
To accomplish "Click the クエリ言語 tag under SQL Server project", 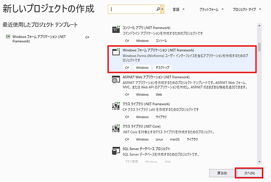I will click(131, 162).
